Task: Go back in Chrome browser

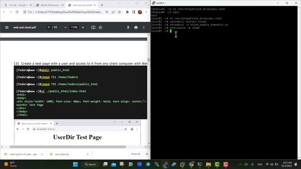Action: click(x=4, y=12)
